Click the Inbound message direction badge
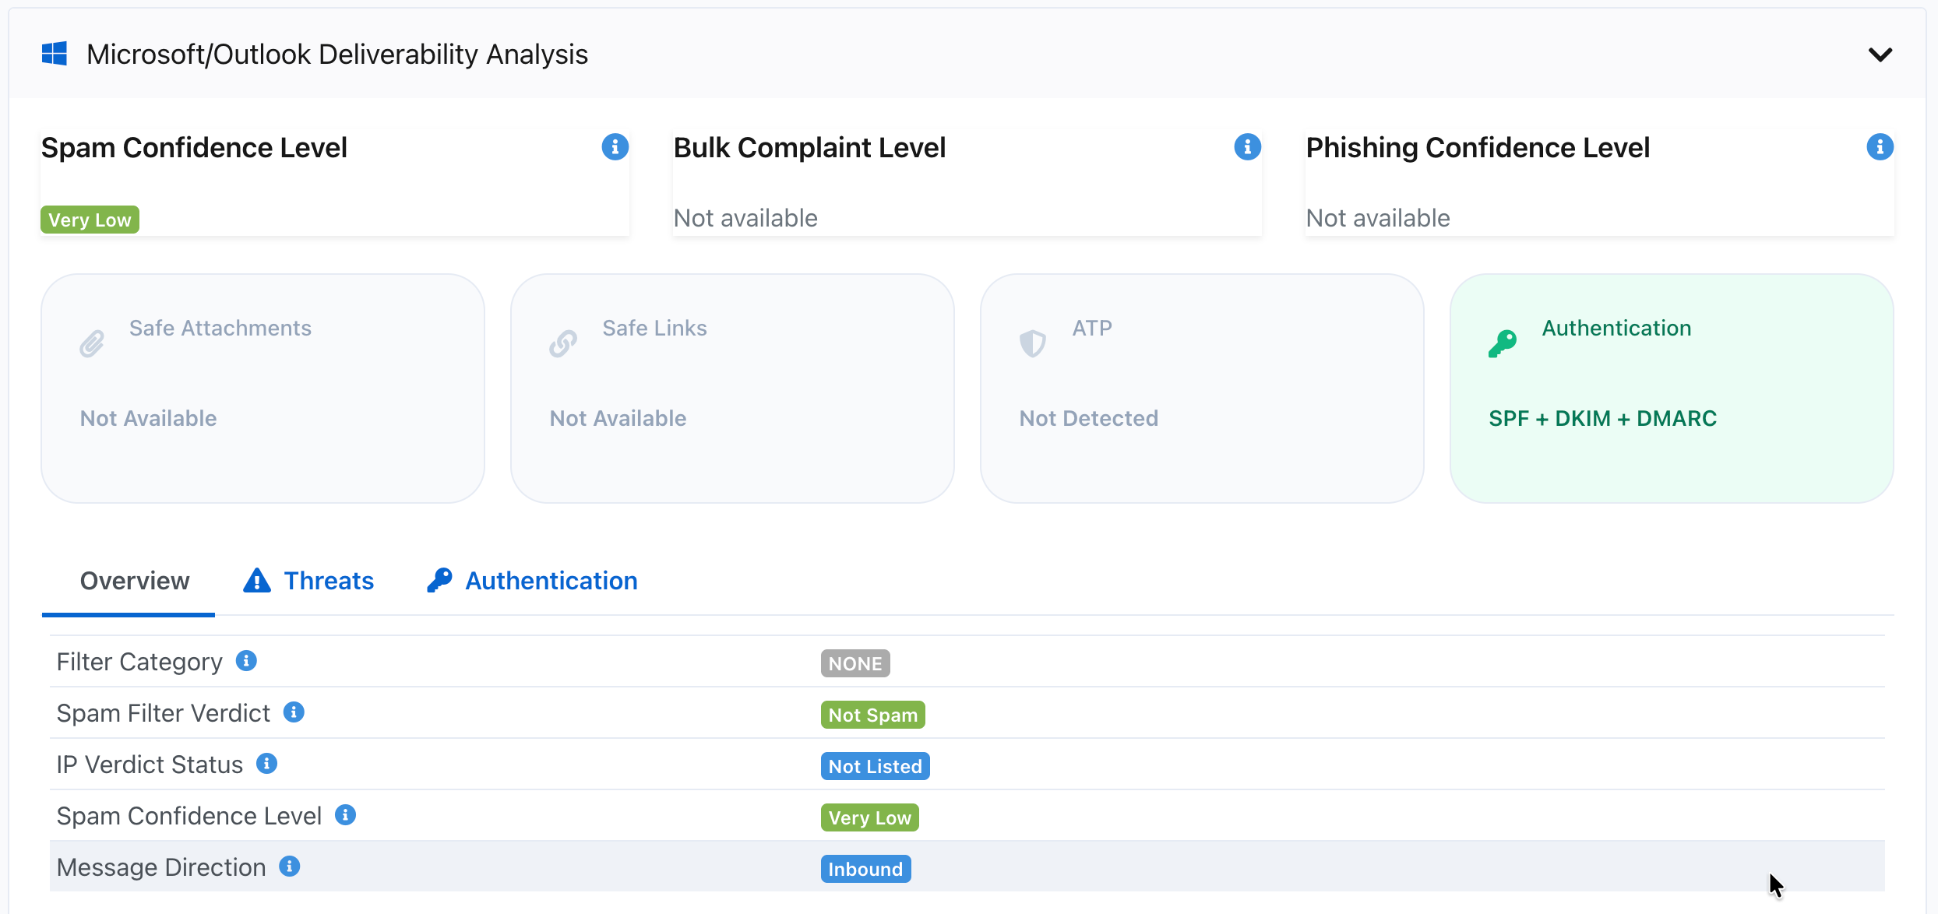 click(865, 869)
